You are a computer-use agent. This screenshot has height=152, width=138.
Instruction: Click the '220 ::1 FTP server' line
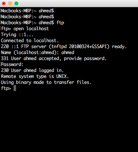coord(64,46)
